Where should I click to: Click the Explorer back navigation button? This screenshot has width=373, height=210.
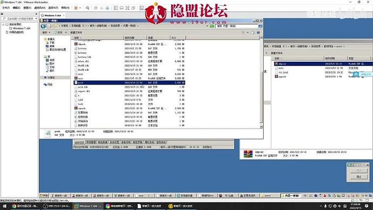(x=43, y=26)
